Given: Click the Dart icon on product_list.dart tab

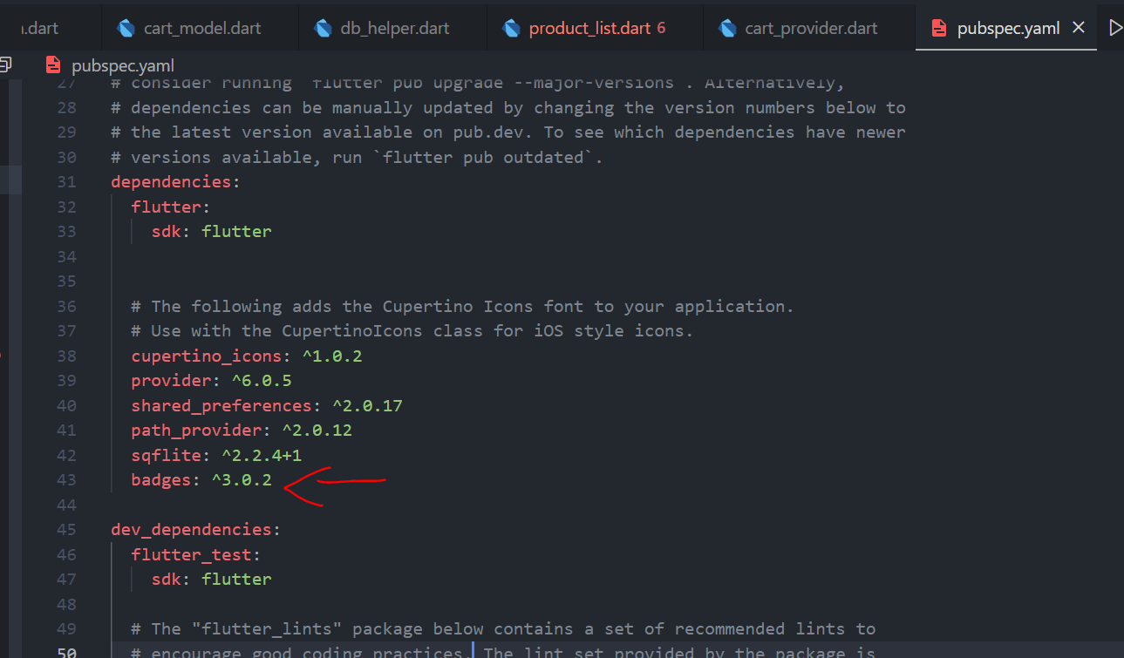Looking at the screenshot, I should click(x=512, y=28).
